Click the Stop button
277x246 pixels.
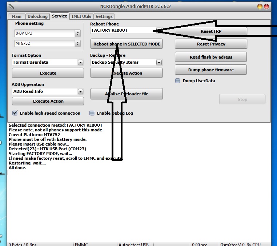pos(242,99)
